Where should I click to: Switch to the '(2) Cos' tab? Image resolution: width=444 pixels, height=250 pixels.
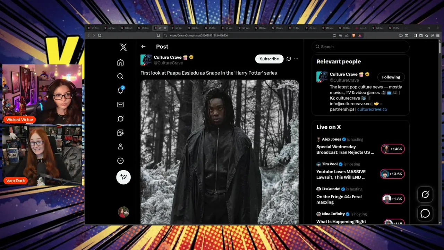click(x=144, y=28)
